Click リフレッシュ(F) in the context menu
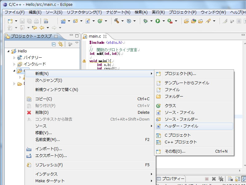 (x=49, y=165)
